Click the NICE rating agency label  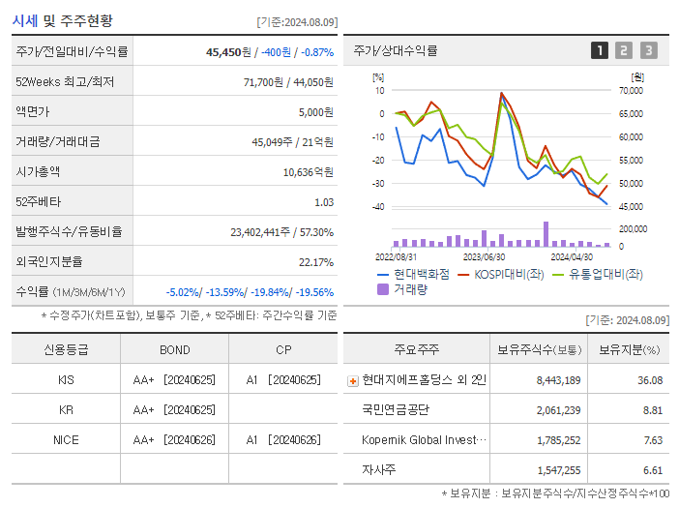[x=66, y=440]
